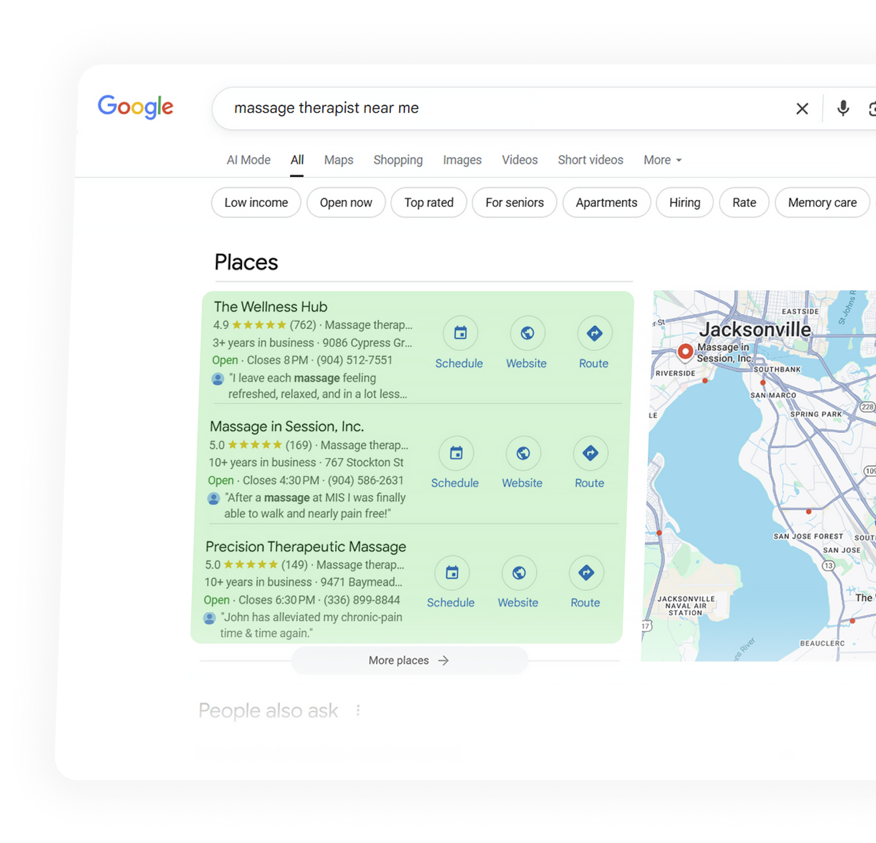This screenshot has width=876, height=843.
Task: Toggle the Open now filter chip
Action: point(345,203)
